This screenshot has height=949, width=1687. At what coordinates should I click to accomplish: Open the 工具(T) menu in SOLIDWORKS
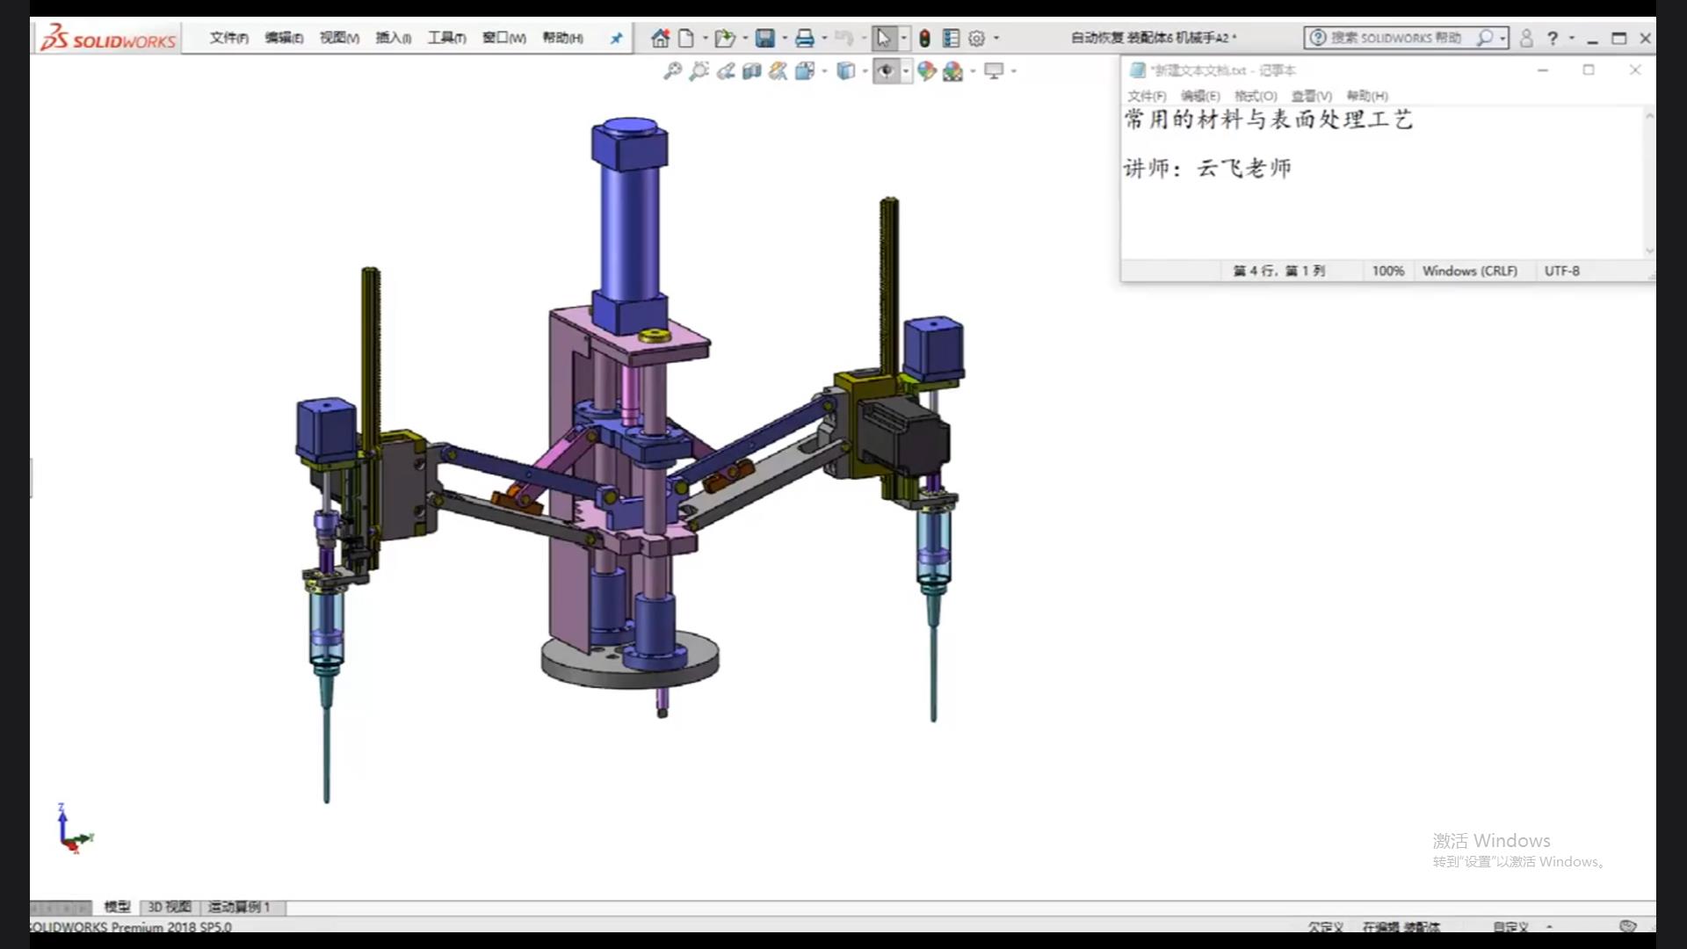coord(446,38)
